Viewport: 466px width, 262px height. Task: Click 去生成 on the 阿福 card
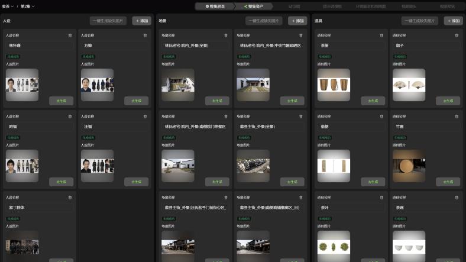coord(62,182)
